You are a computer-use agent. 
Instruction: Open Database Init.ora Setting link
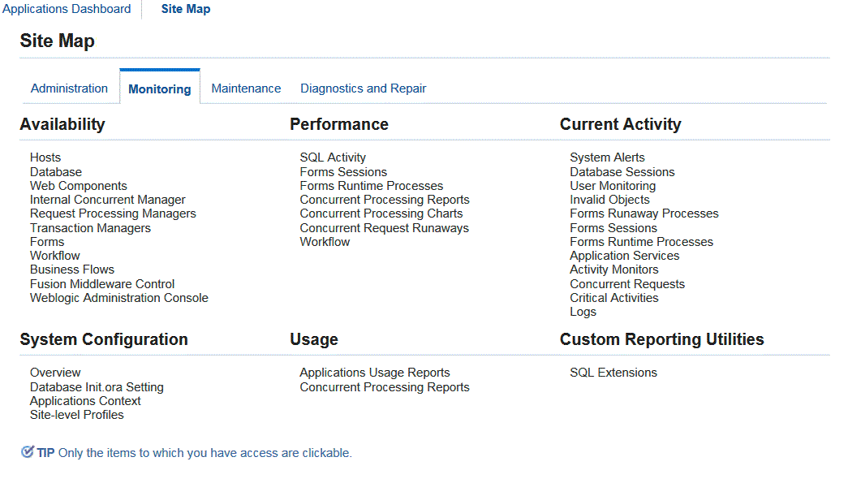click(97, 387)
